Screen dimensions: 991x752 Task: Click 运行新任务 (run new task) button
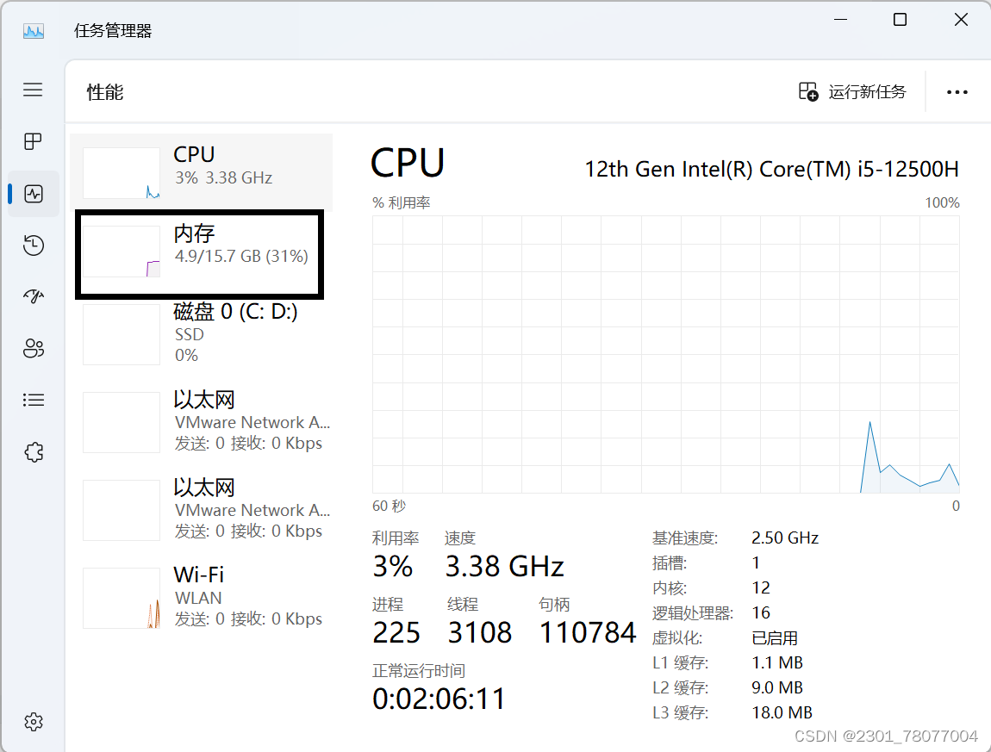[x=852, y=92]
